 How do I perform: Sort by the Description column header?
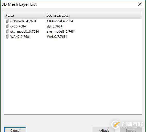(x=93, y=15)
